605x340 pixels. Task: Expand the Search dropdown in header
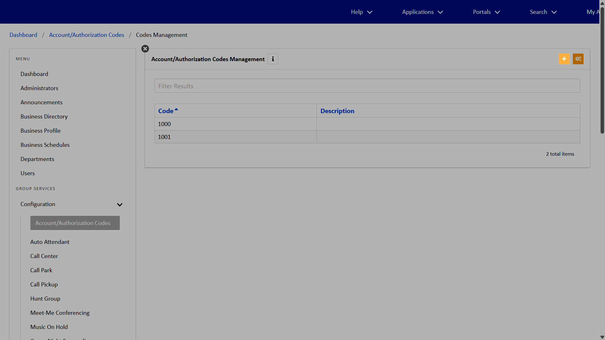coord(543,12)
